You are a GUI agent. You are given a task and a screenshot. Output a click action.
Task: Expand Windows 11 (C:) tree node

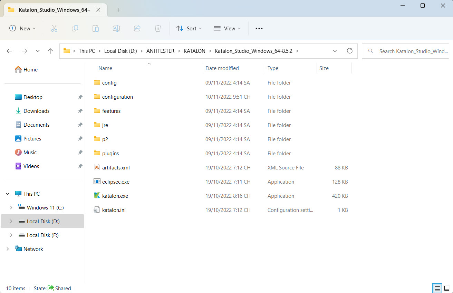coord(11,207)
